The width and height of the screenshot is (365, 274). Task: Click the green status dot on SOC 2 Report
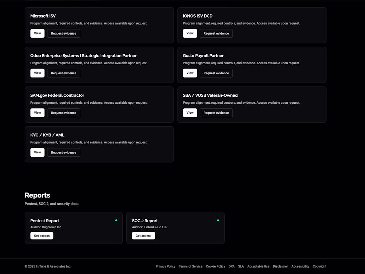(x=218, y=220)
